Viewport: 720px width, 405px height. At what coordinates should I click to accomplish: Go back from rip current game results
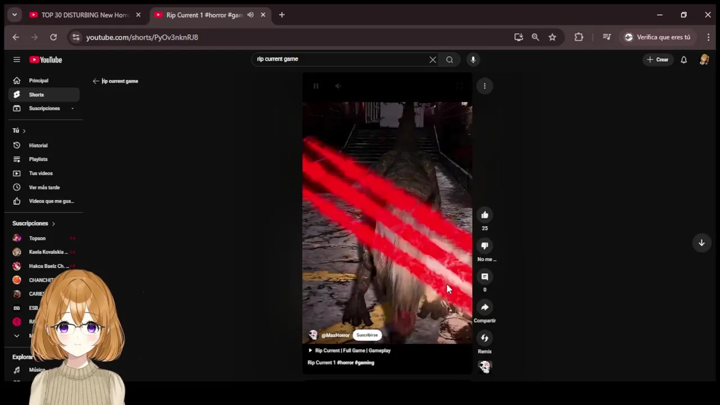(x=96, y=81)
